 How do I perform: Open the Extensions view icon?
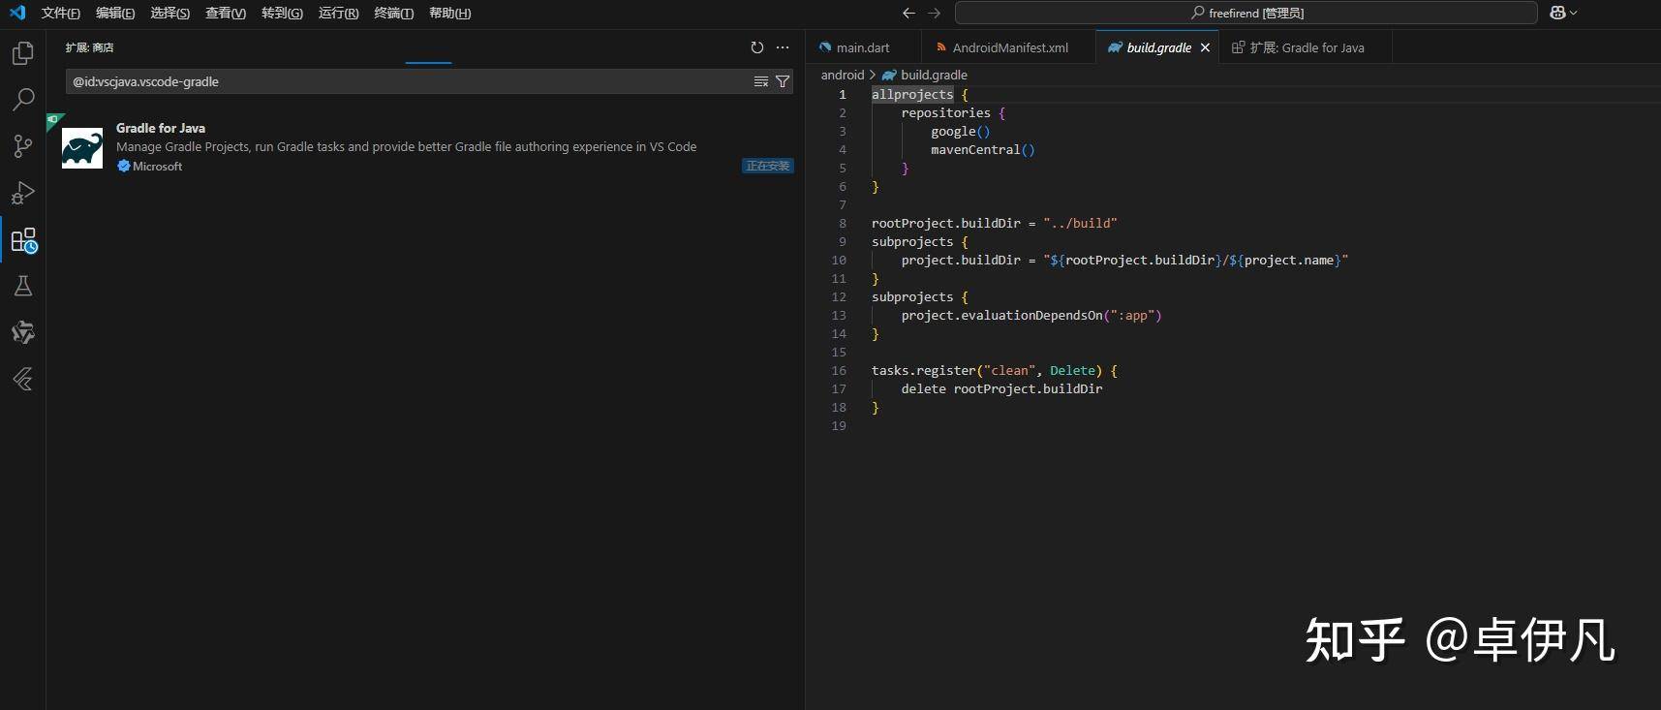click(23, 240)
